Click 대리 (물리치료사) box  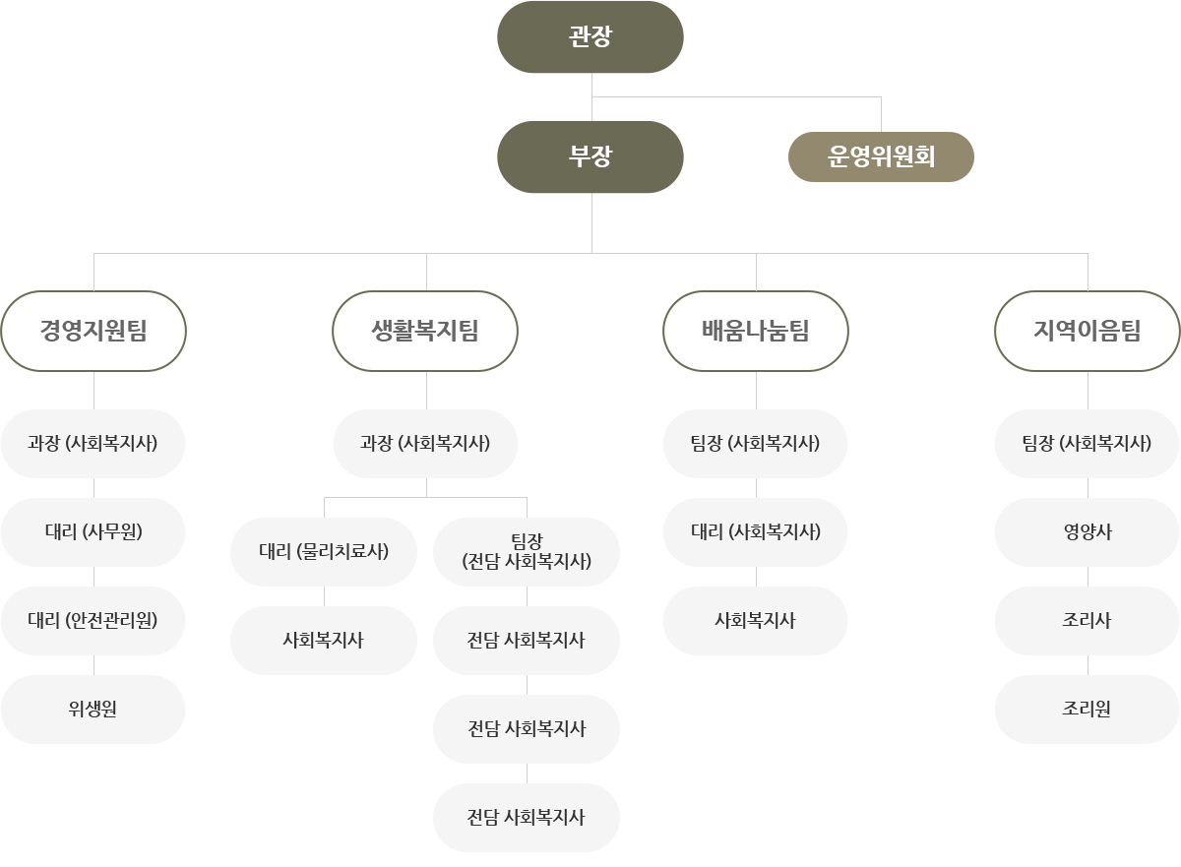pos(324,552)
